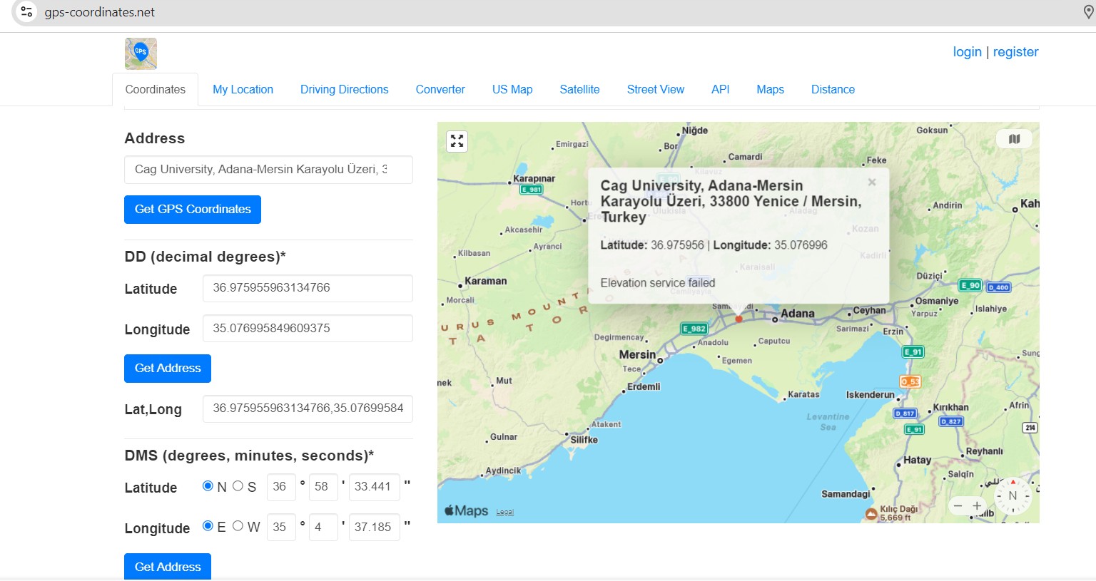Click the site info icon in the address bar
Image resolution: width=1096 pixels, height=581 pixels.
[x=26, y=12]
